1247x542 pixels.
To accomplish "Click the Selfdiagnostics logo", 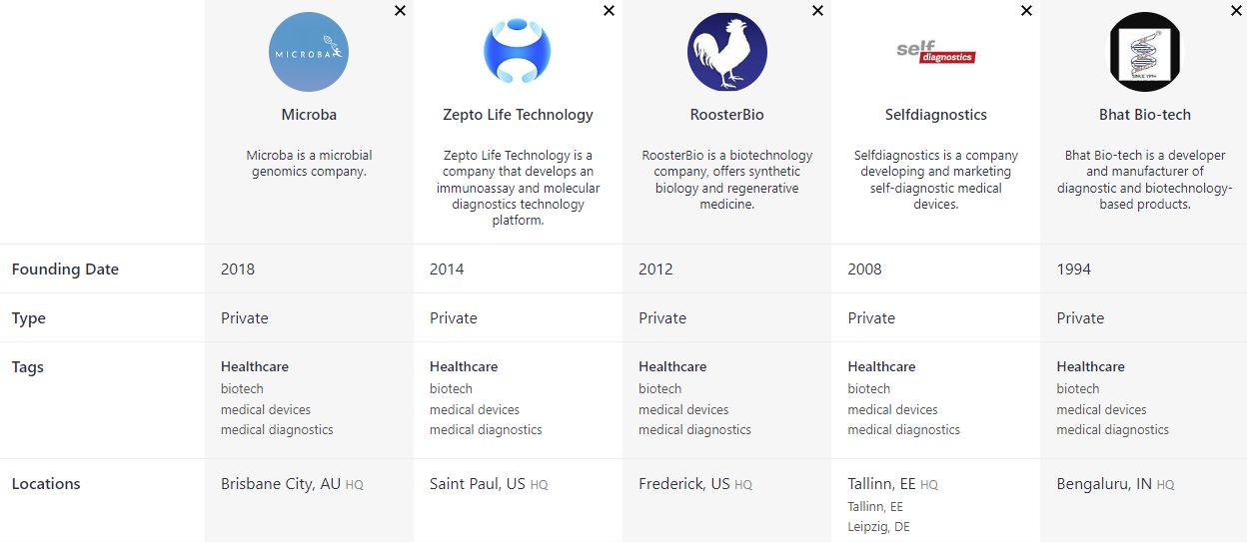I will [935, 52].
